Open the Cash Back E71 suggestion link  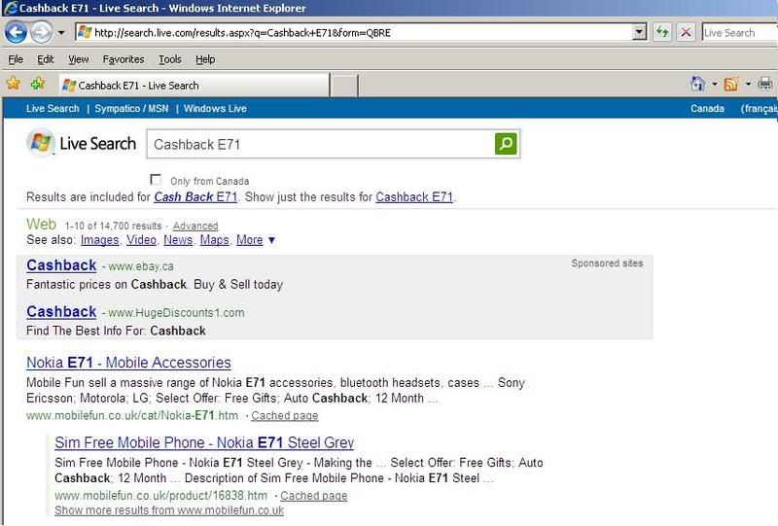(195, 197)
